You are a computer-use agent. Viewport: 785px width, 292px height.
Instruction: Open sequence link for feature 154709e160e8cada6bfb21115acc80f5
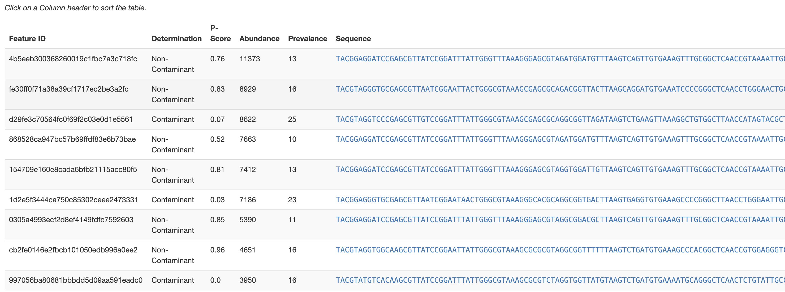[x=560, y=169]
